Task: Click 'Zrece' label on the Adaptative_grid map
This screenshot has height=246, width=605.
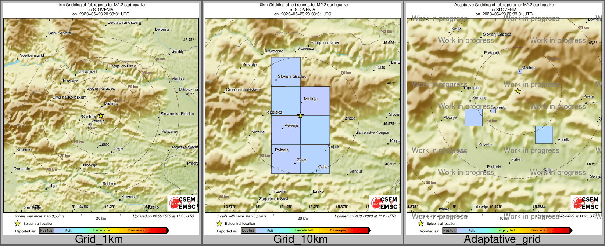Action: tap(588, 96)
